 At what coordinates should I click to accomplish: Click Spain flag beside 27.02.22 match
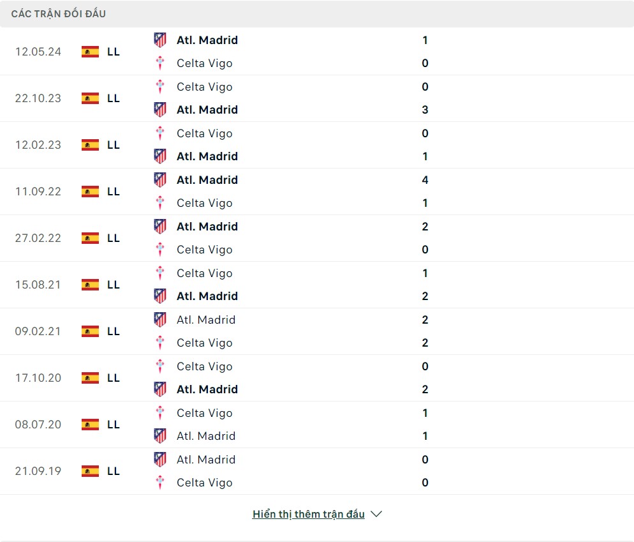[90, 238]
